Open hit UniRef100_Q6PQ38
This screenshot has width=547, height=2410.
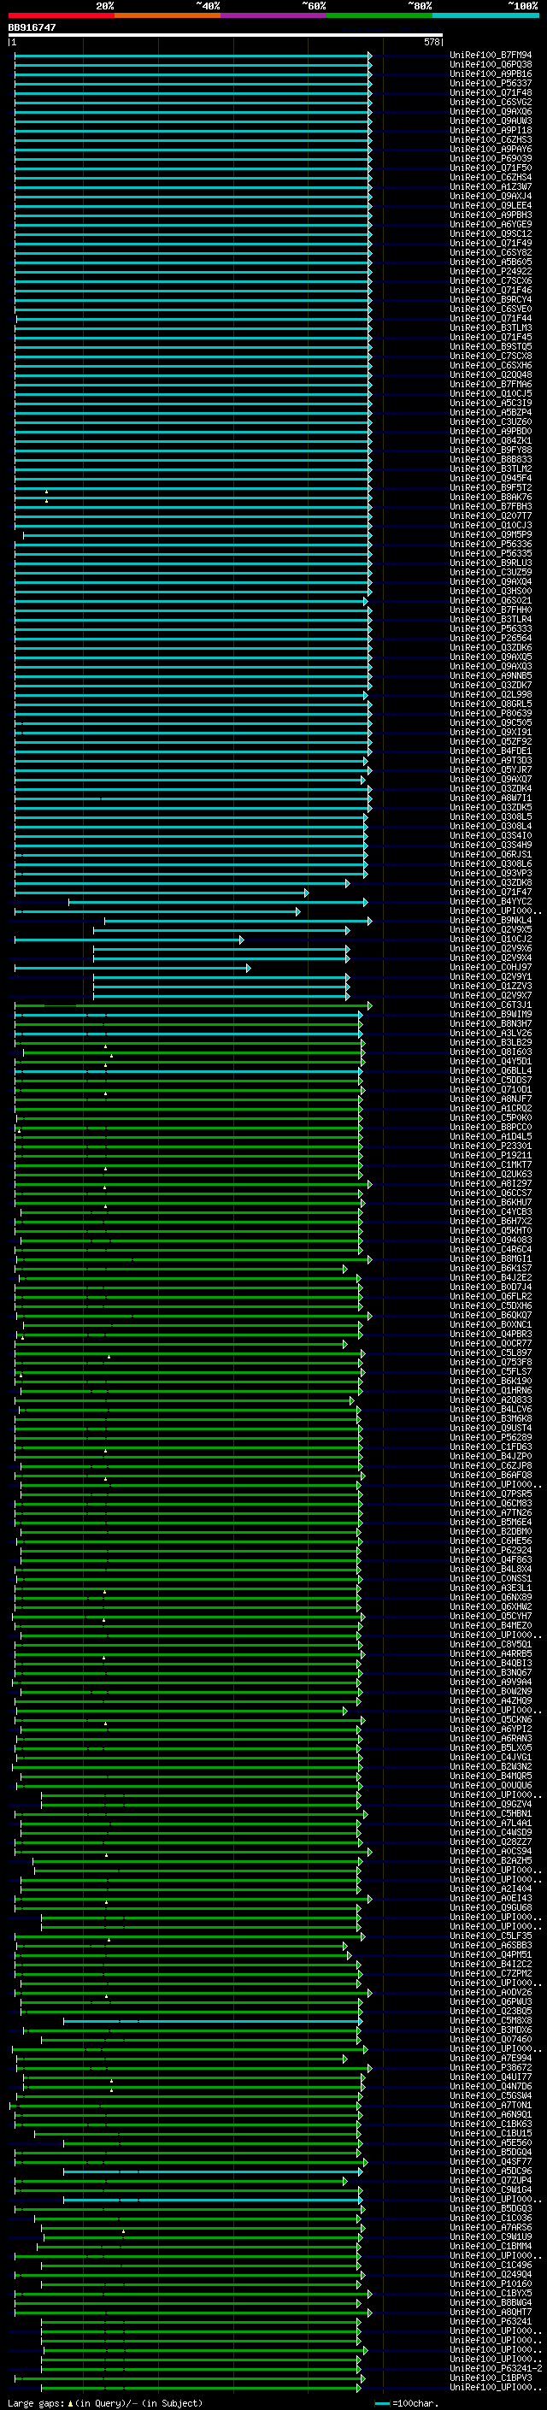[491, 65]
